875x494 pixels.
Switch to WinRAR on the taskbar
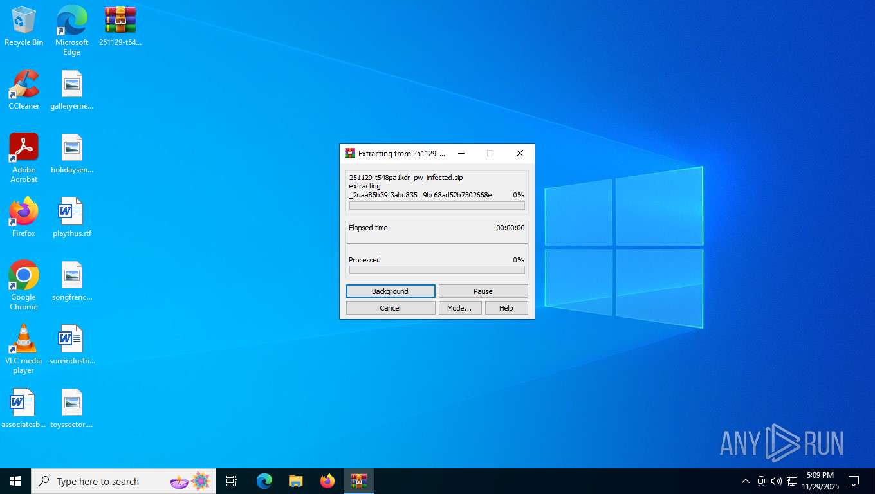[x=359, y=481]
